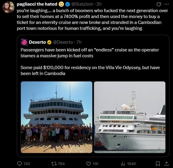
Task: Like the post with heart icon
Action: pos(88,164)
